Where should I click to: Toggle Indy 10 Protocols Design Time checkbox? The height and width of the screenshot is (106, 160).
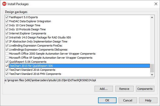coord(7,29)
